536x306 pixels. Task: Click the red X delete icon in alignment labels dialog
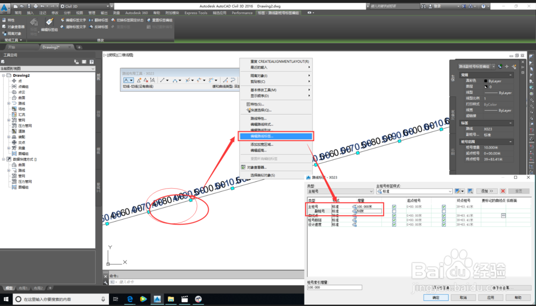[x=503, y=191]
